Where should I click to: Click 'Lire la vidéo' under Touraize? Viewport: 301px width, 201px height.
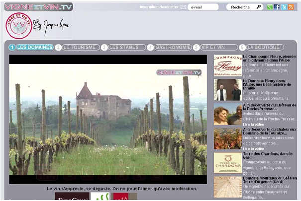[x=253, y=149]
